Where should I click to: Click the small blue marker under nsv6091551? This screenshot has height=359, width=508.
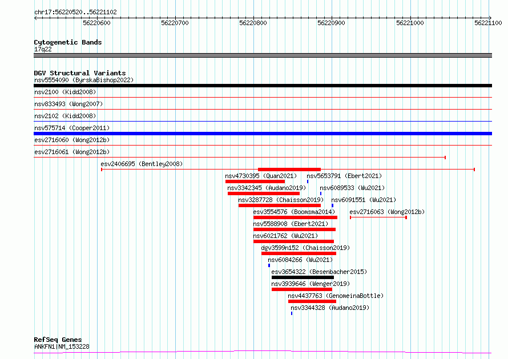pos(332,205)
